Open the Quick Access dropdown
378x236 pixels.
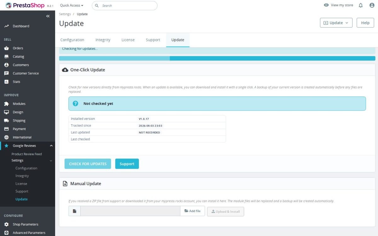tap(72, 5)
